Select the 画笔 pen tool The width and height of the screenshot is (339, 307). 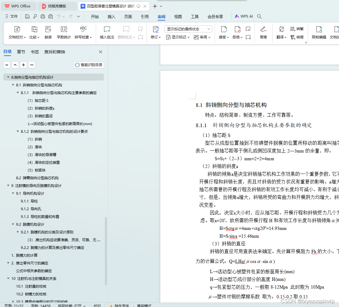[263, 32]
